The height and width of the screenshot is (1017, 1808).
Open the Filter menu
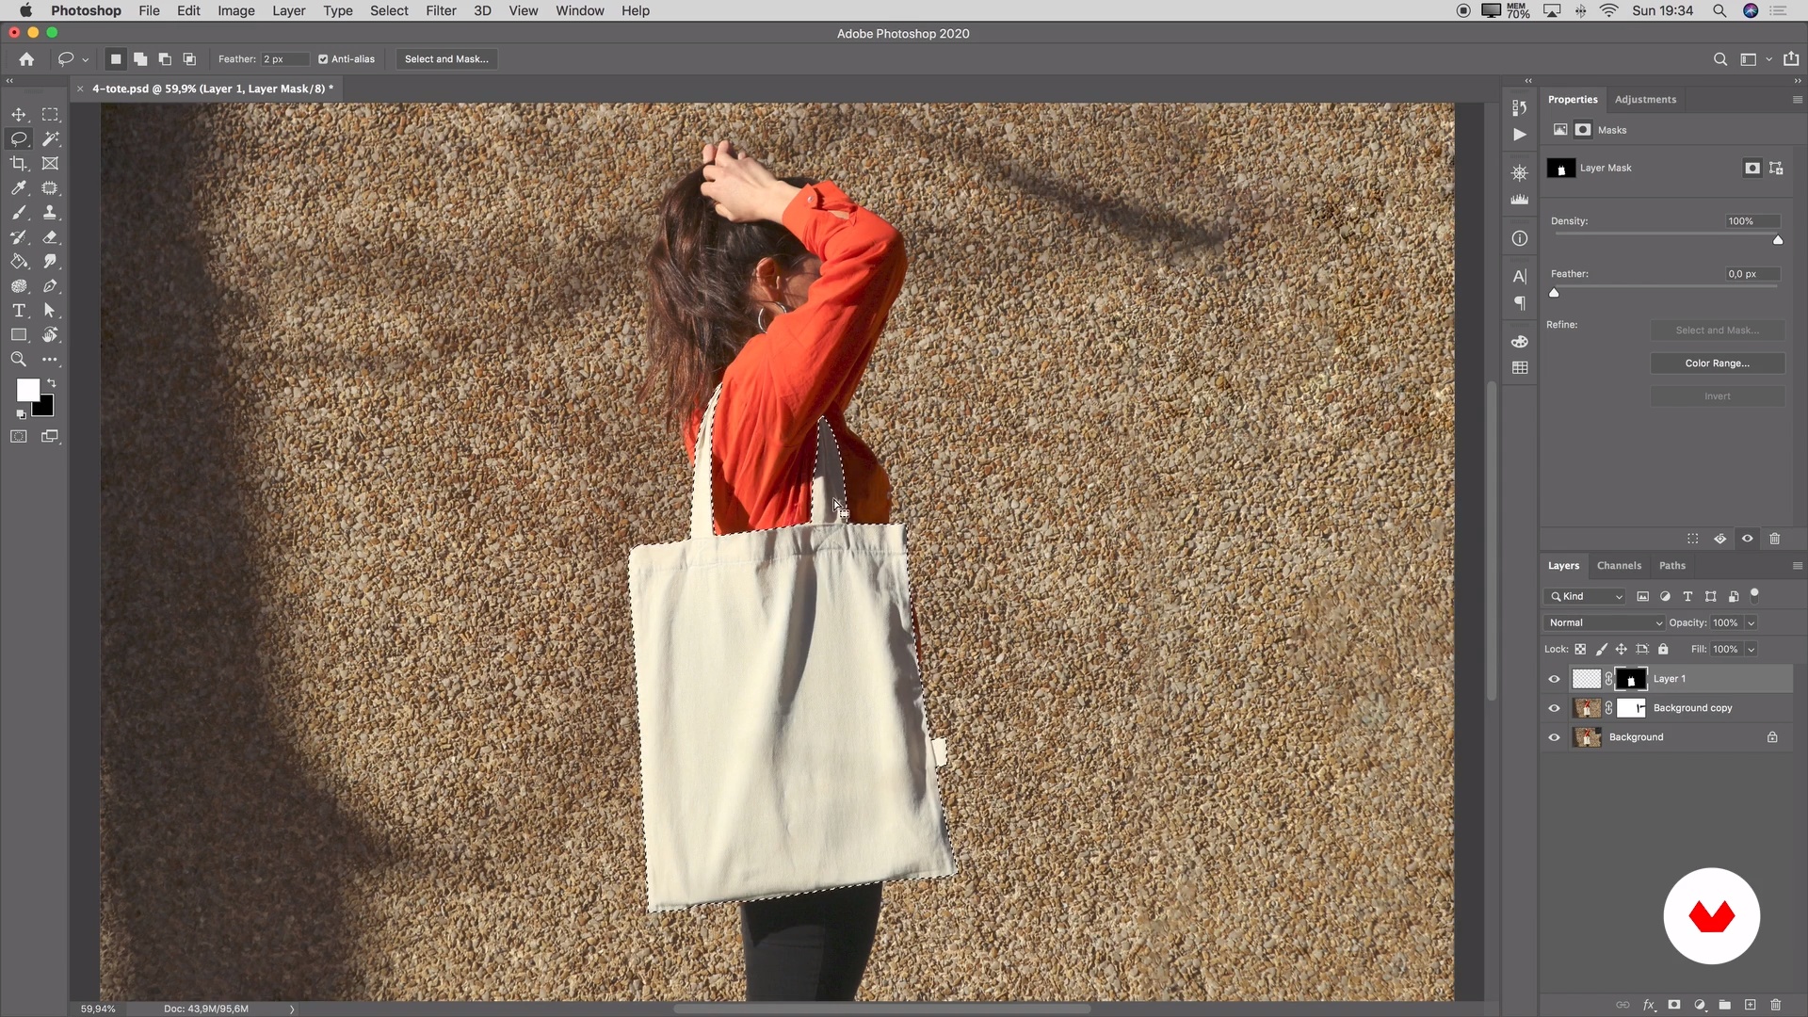coord(441,10)
